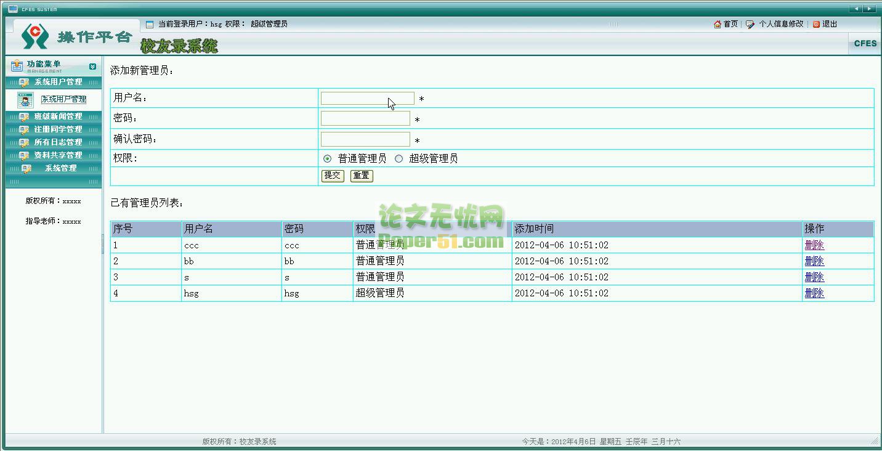Click the home icon beside 首页
This screenshot has width=882, height=451.
click(718, 24)
